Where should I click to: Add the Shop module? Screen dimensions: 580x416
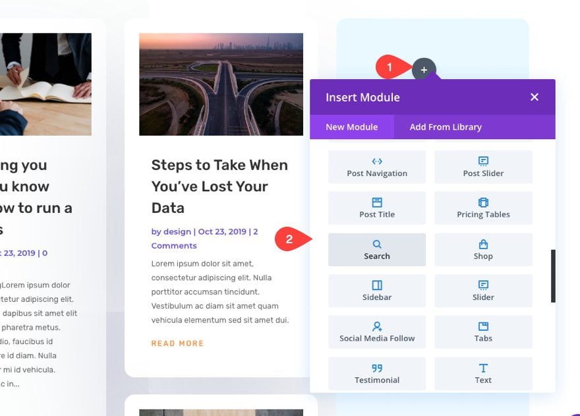483,249
